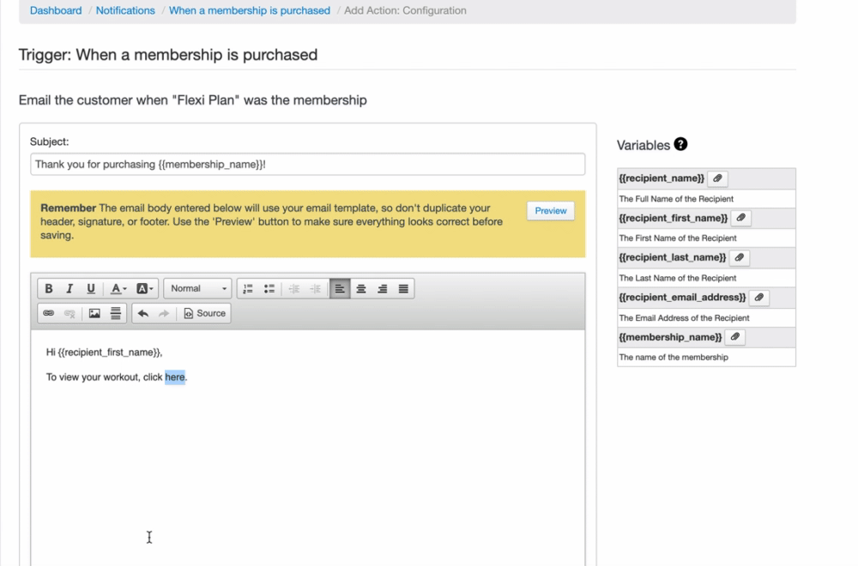The image size is (858, 566).
Task: Open the background color dropdown
Action: coord(145,289)
